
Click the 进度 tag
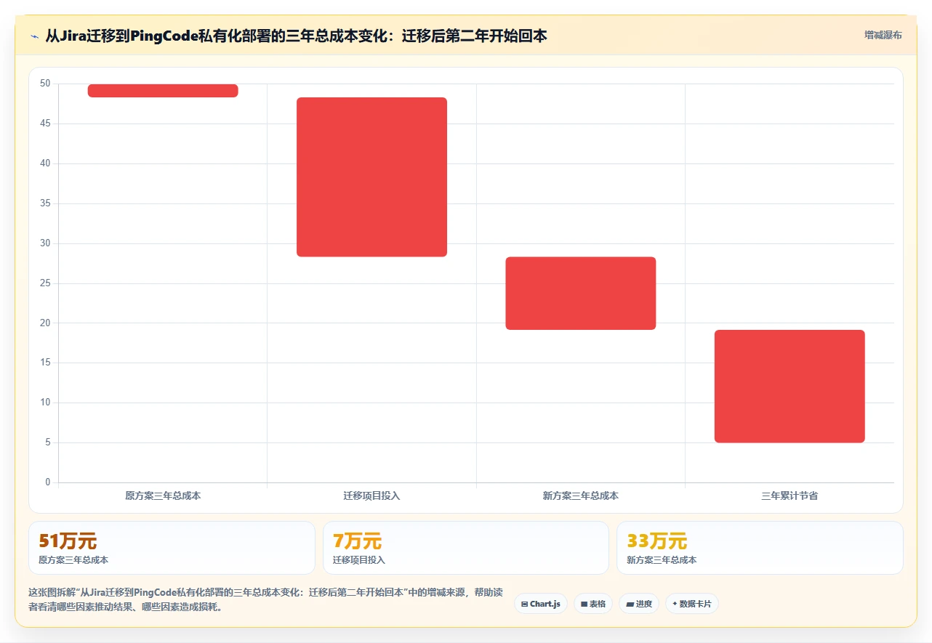pos(639,604)
